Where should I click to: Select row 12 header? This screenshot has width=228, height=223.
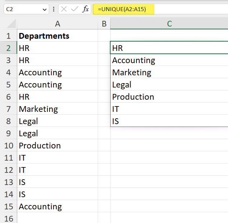tap(8, 170)
